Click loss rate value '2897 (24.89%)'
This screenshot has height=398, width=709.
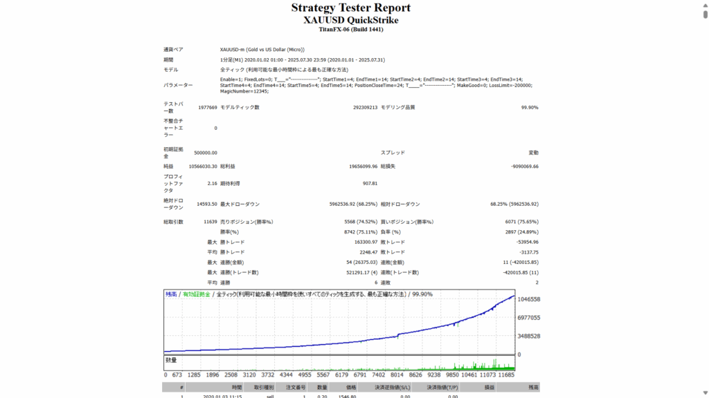[x=521, y=232]
